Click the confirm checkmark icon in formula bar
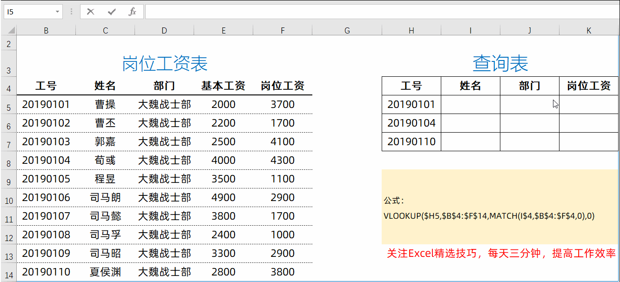The width and height of the screenshot is (620, 282). tap(112, 12)
